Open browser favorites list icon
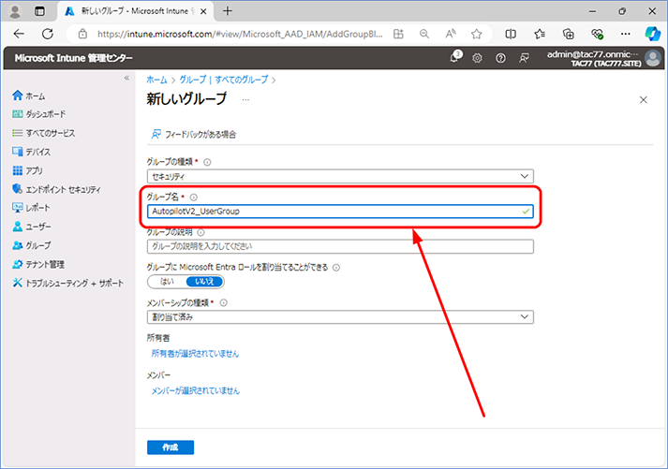The width and height of the screenshot is (668, 469). click(540, 34)
